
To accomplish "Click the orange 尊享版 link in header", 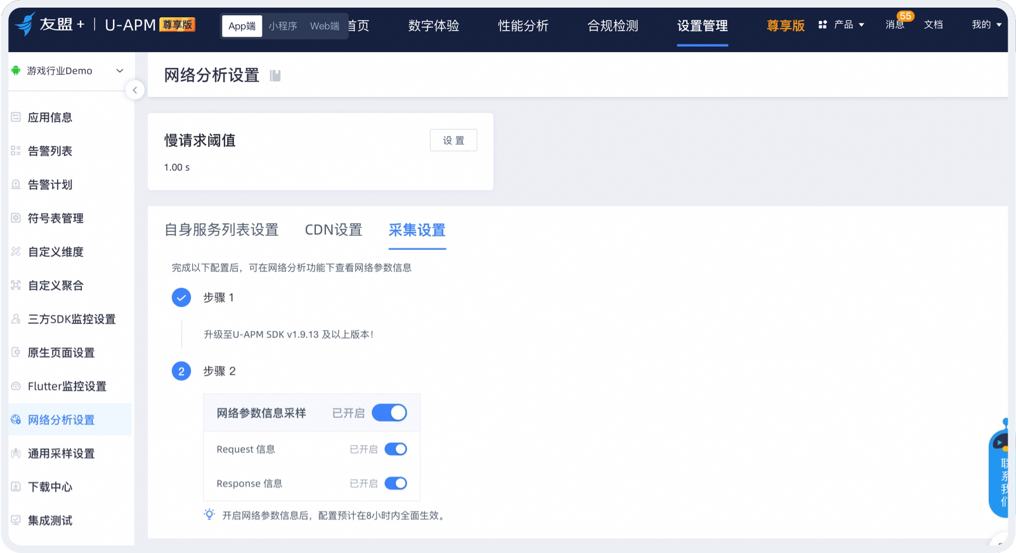I will point(785,26).
